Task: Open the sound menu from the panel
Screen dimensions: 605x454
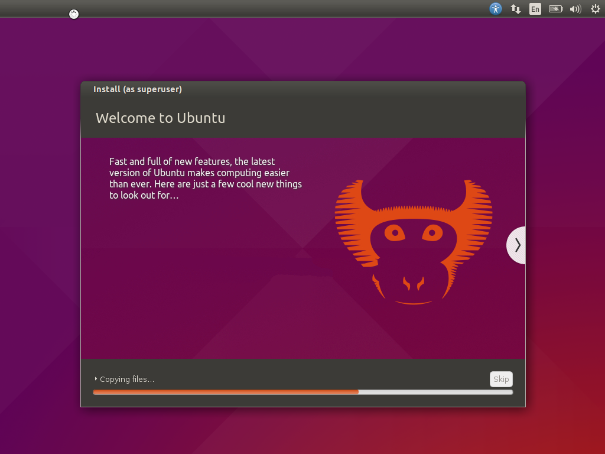Action: coord(575,9)
